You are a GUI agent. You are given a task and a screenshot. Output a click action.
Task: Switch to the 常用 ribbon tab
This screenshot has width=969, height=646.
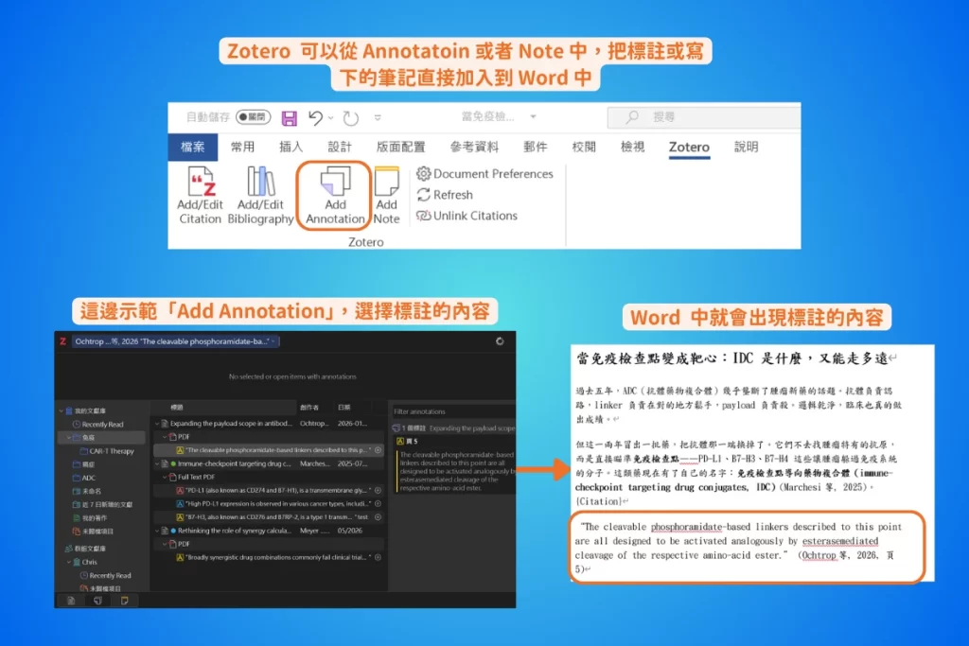click(242, 147)
